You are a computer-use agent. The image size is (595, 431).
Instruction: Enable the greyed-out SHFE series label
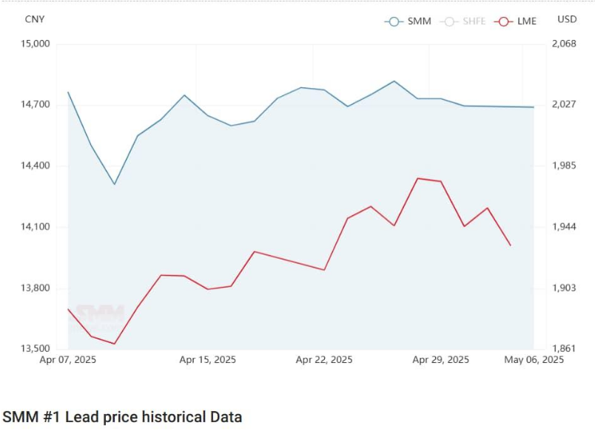(474, 21)
